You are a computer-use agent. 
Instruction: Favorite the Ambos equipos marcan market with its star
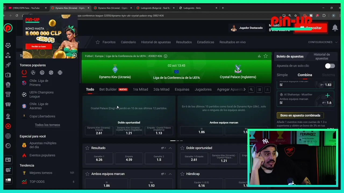(x=87, y=174)
